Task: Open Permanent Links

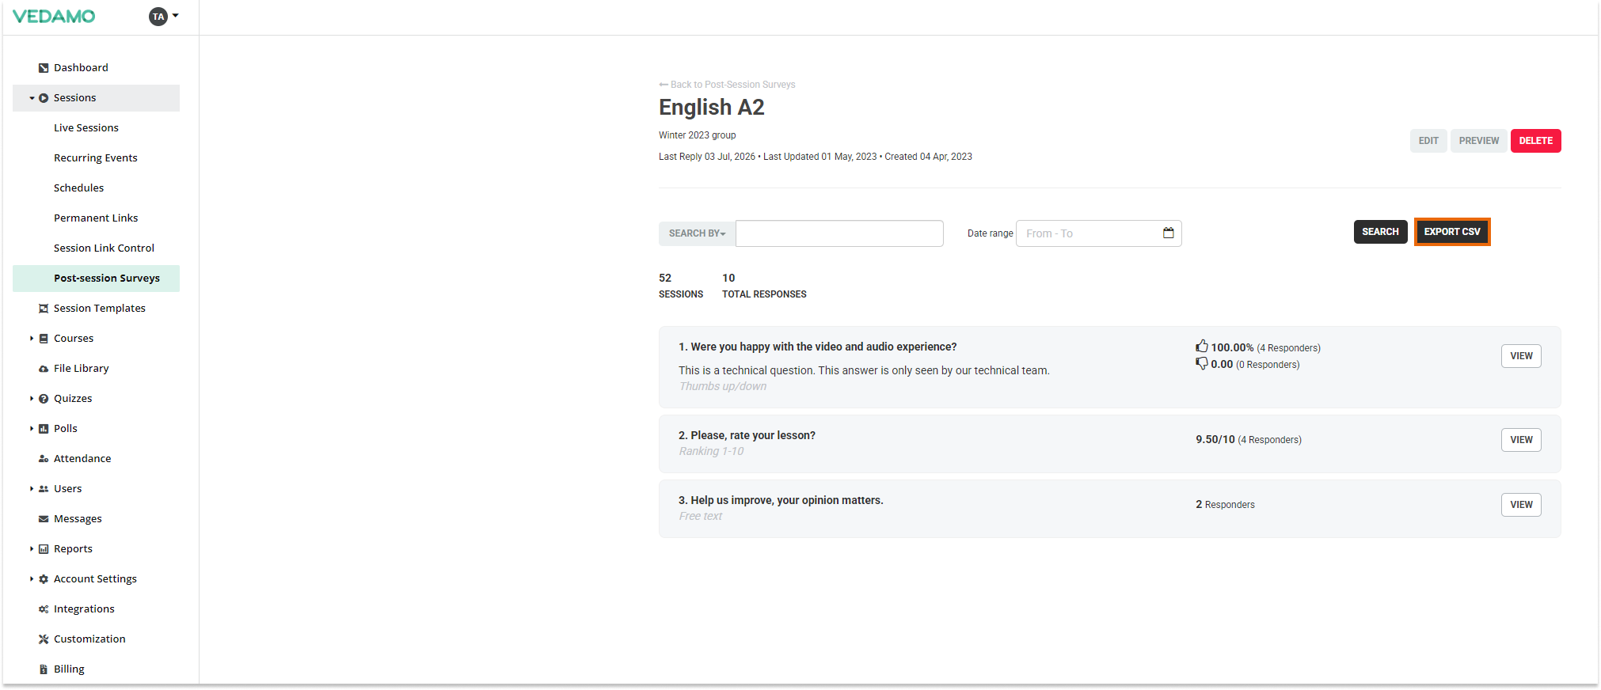Action: pyautogui.click(x=96, y=218)
